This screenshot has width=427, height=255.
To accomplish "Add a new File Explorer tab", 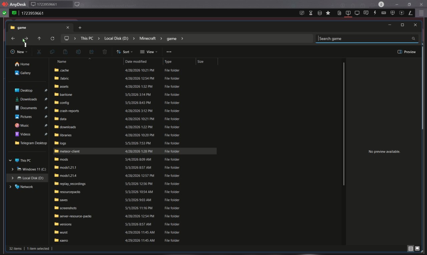I will pyautogui.click(x=80, y=28).
